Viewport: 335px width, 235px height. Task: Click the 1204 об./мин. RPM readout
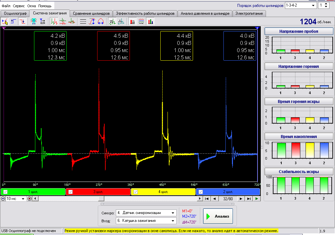[316, 22]
